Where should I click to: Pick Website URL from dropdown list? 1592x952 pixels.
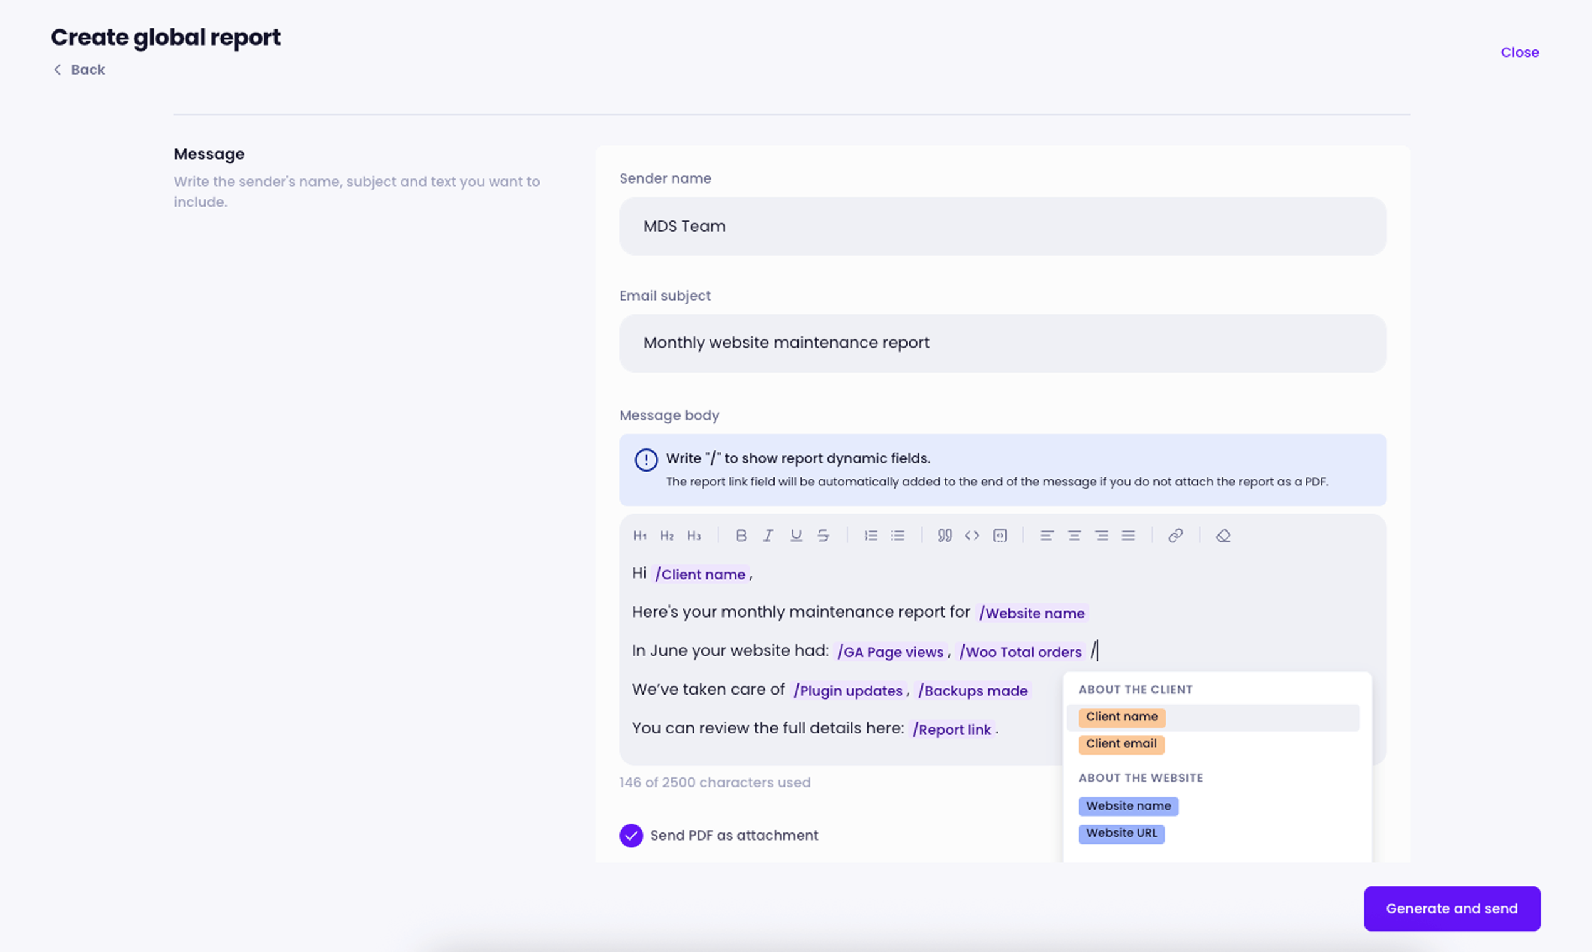pos(1121,834)
